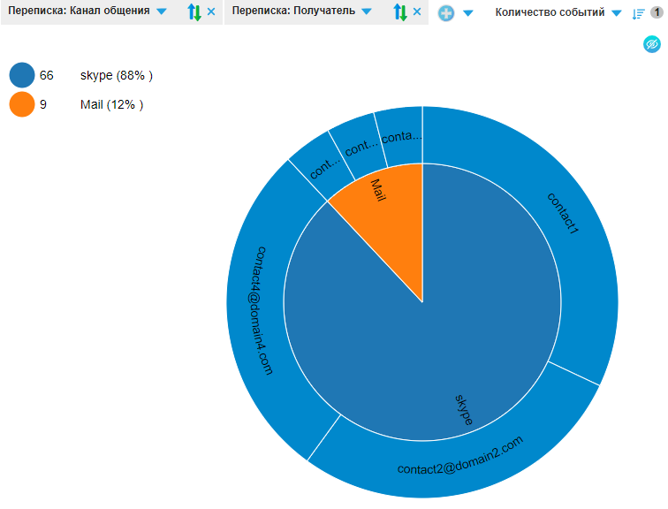Swap sort order of Канал общения grouping
This screenshot has width=668, height=509.
[x=194, y=12]
